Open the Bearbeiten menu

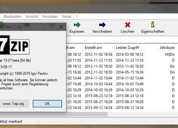pos(12,16)
